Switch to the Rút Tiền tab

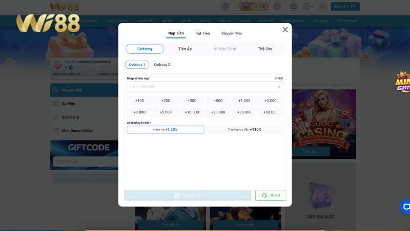202,33
